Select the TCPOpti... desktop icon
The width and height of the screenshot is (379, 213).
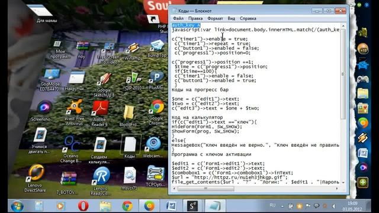pos(155,176)
